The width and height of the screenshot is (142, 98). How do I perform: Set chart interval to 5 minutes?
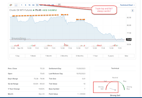26,5
